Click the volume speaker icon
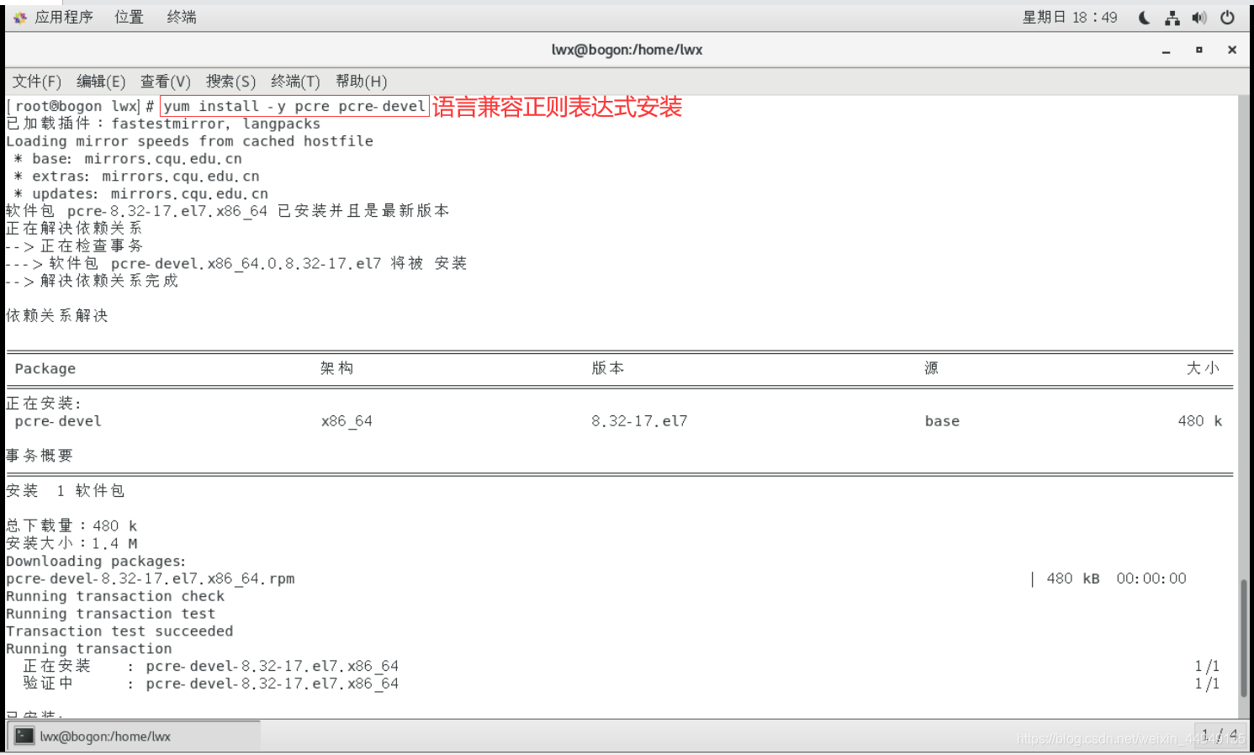This screenshot has width=1254, height=755. click(1199, 17)
